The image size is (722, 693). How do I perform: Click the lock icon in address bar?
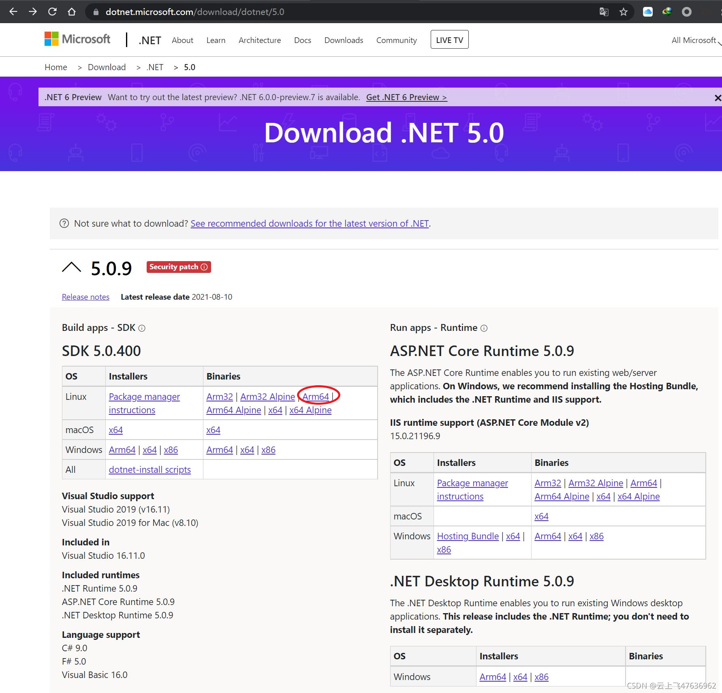[96, 12]
